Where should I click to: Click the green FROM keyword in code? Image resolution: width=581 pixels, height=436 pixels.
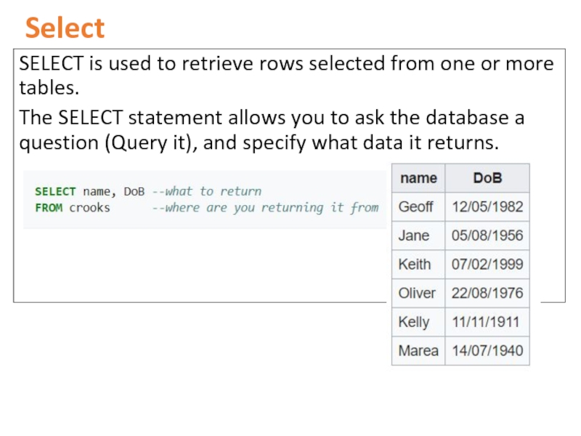(x=49, y=208)
